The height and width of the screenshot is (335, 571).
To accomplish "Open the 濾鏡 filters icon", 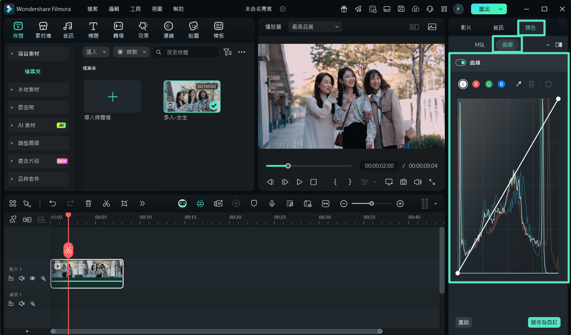I will [x=169, y=30].
